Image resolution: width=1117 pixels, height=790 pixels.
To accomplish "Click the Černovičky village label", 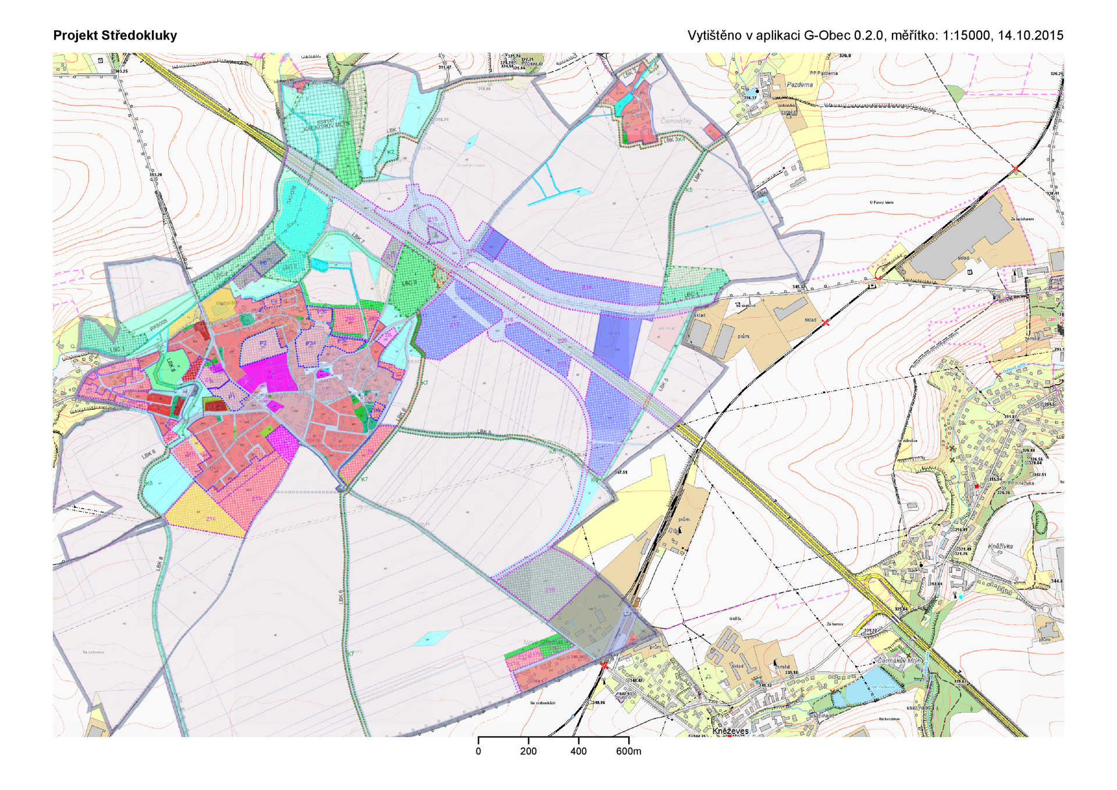I will pyautogui.click(x=676, y=121).
